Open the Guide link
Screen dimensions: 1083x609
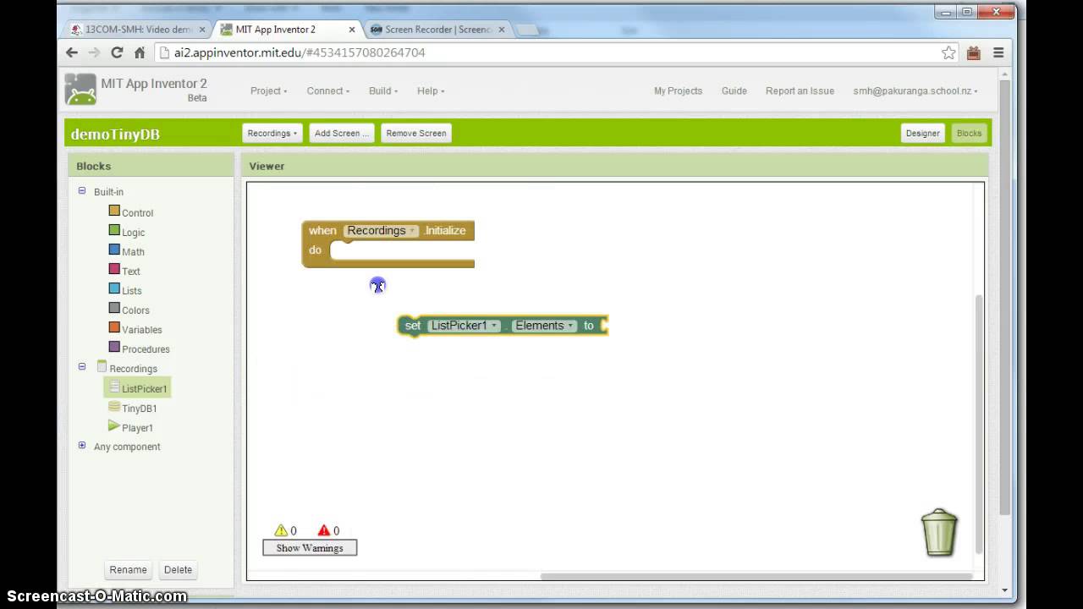[x=734, y=91]
